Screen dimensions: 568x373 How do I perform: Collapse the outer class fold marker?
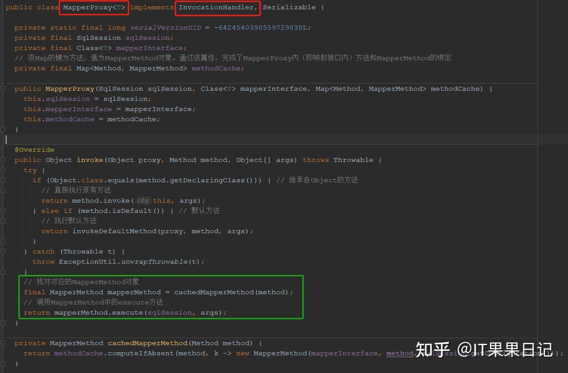point(4,7)
